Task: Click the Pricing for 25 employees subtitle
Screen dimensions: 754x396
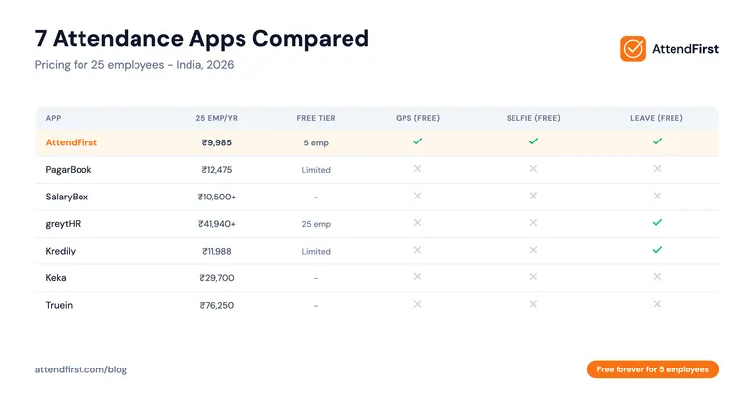Action: [135, 65]
